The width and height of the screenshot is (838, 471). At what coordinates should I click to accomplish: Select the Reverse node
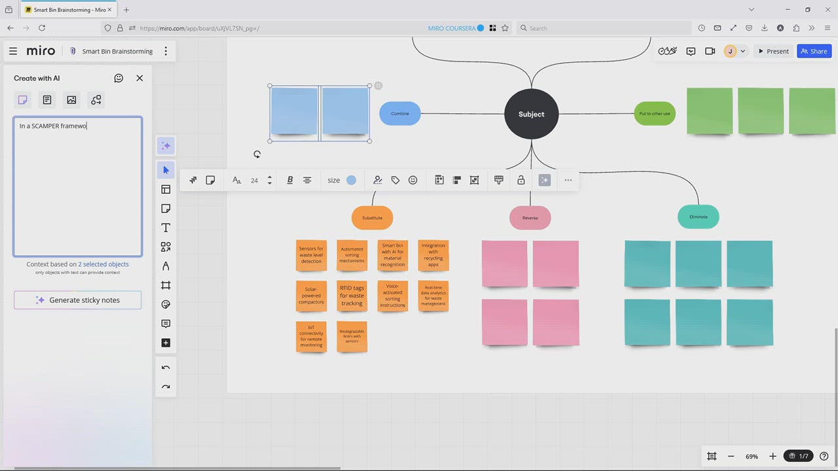tap(530, 218)
